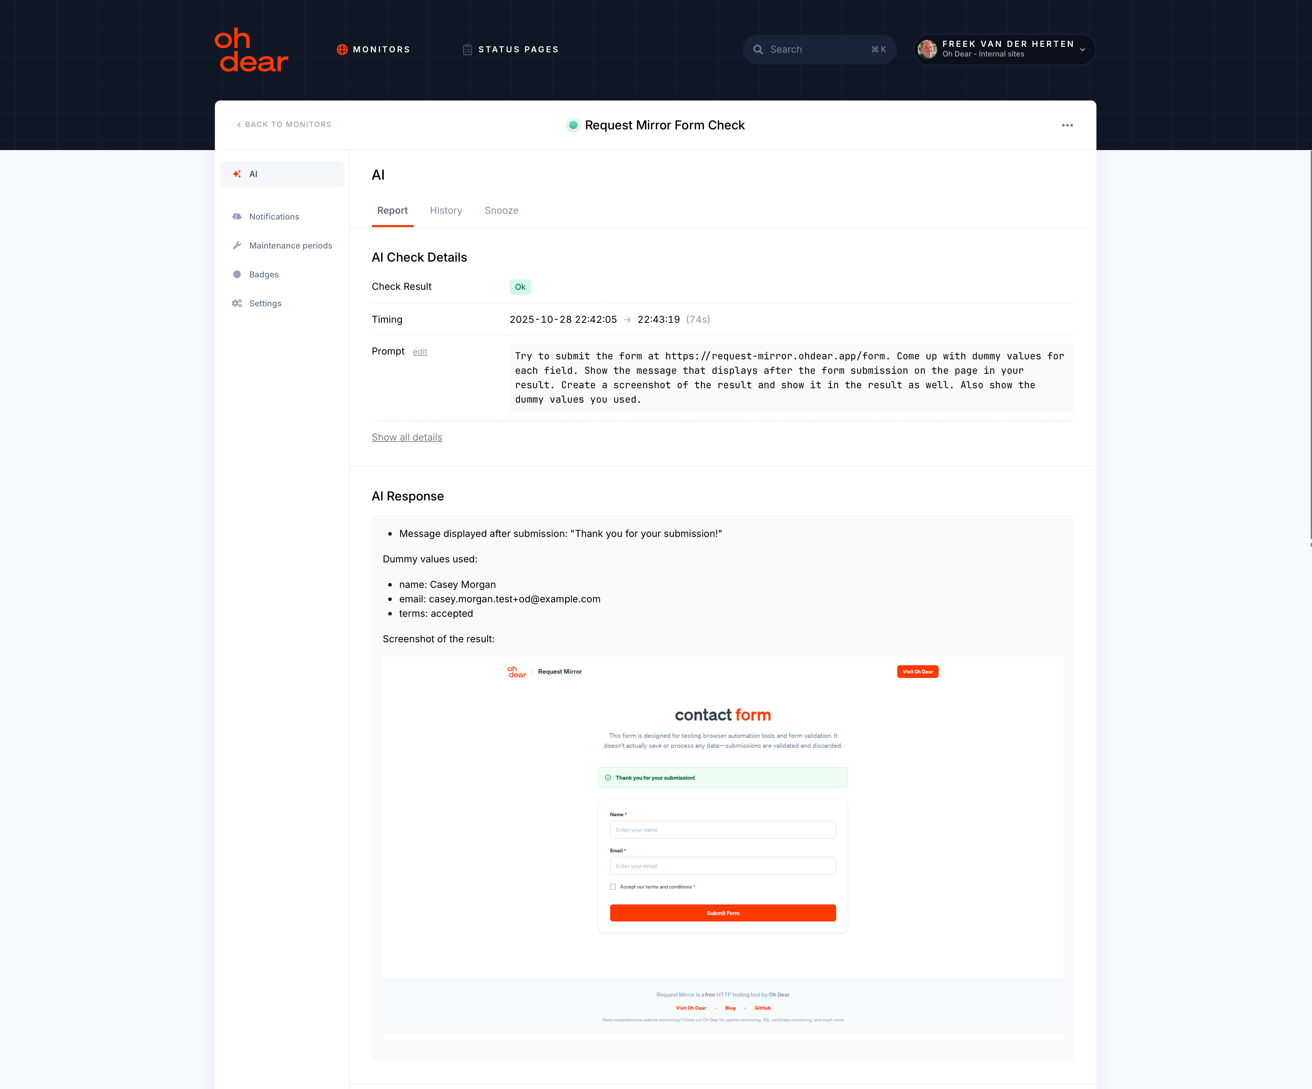Click the prompt edit link

coord(420,352)
